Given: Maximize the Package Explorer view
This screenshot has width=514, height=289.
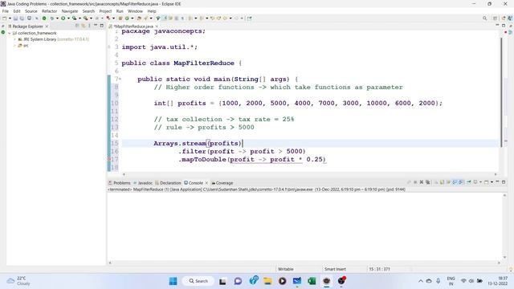Looking at the screenshot, I should click(102, 26).
